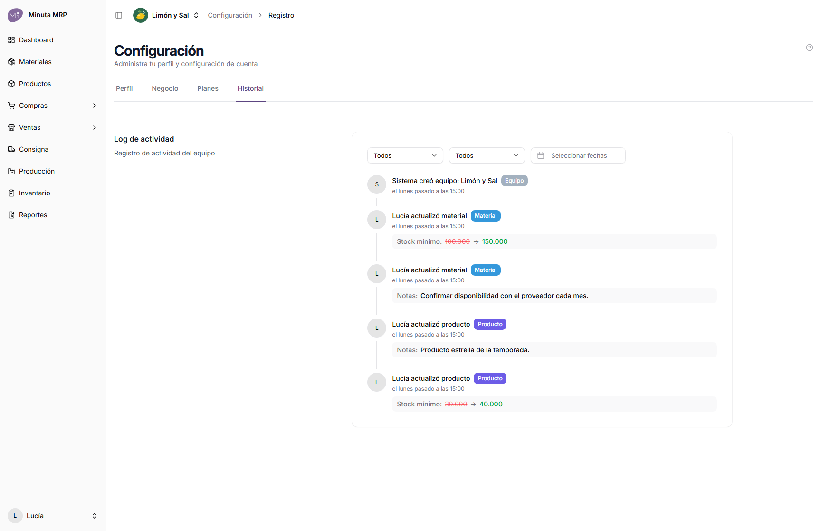Click L avatar beside proveedor note entry
This screenshot has height=531, width=821.
tap(377, 274)
